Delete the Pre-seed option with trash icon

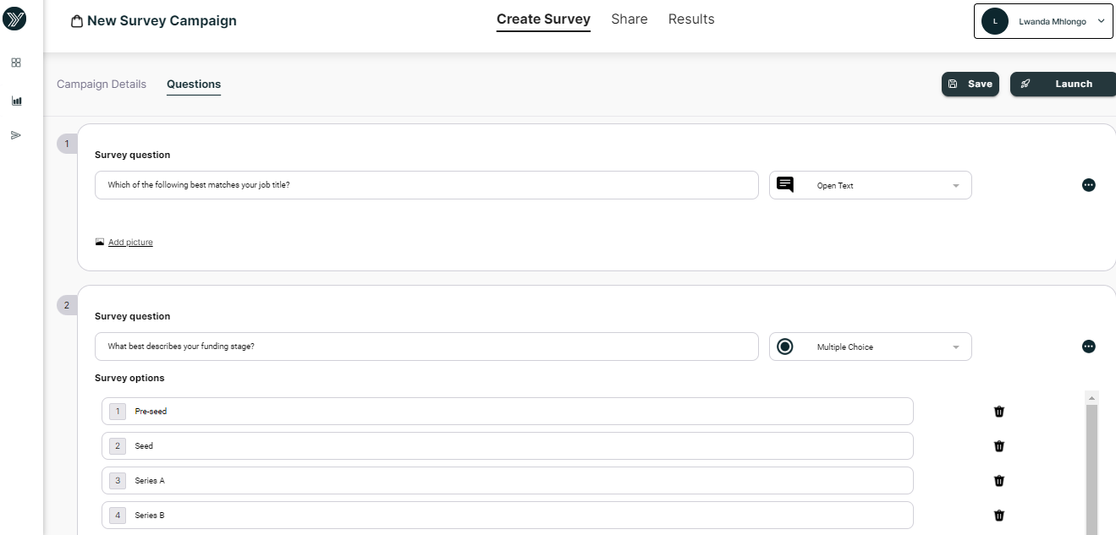[x=999, y=412]
